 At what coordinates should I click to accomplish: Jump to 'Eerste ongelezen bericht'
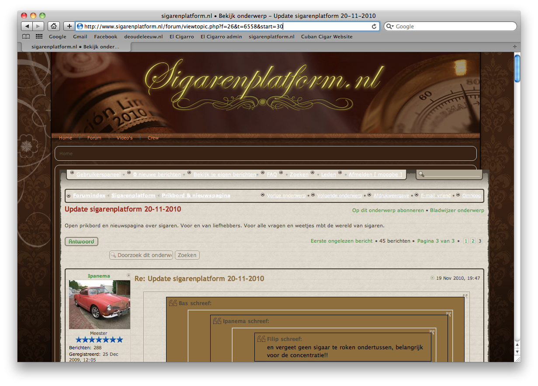click(x=342, y=241)
